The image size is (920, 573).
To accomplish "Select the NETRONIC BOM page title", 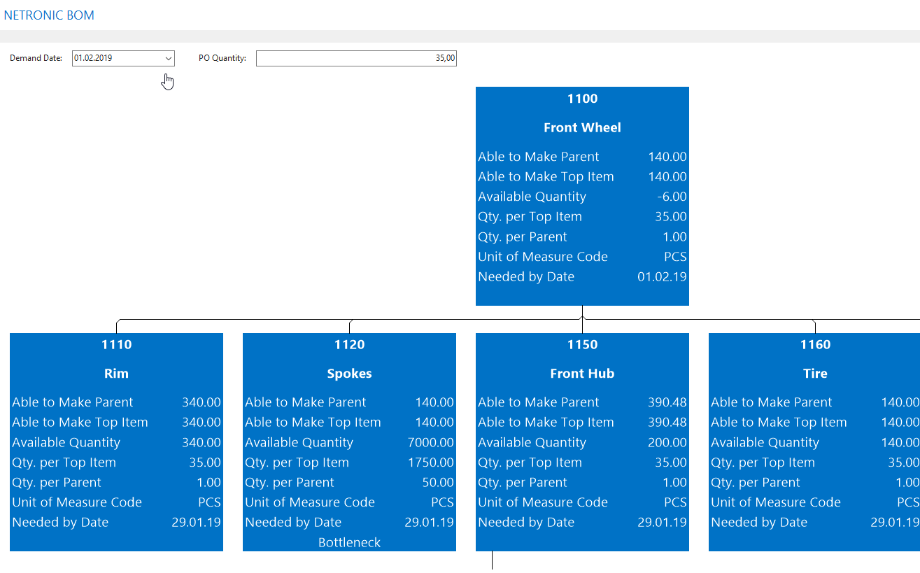I will click(49, 15).
